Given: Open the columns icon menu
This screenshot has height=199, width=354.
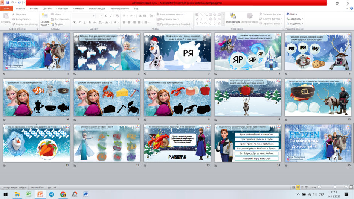Looking at the screenshot, I should 146,22.
